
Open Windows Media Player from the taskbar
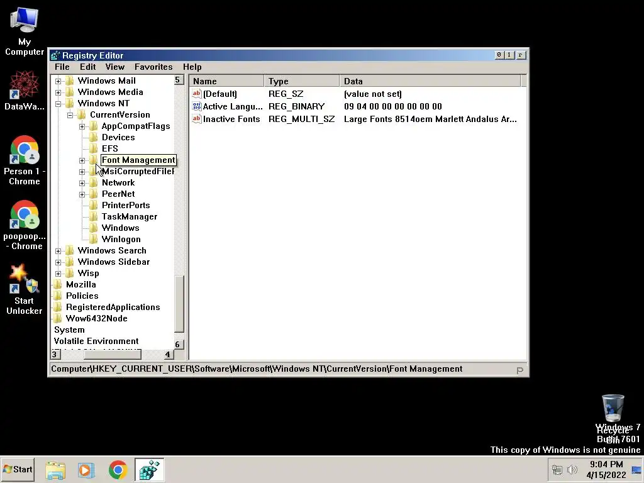(x=86, y=470)
